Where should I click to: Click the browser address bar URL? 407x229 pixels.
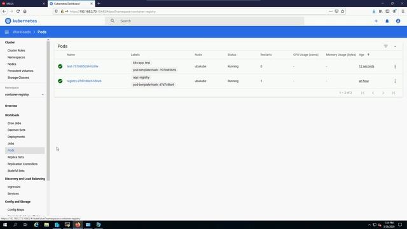[x=113, y=11]
